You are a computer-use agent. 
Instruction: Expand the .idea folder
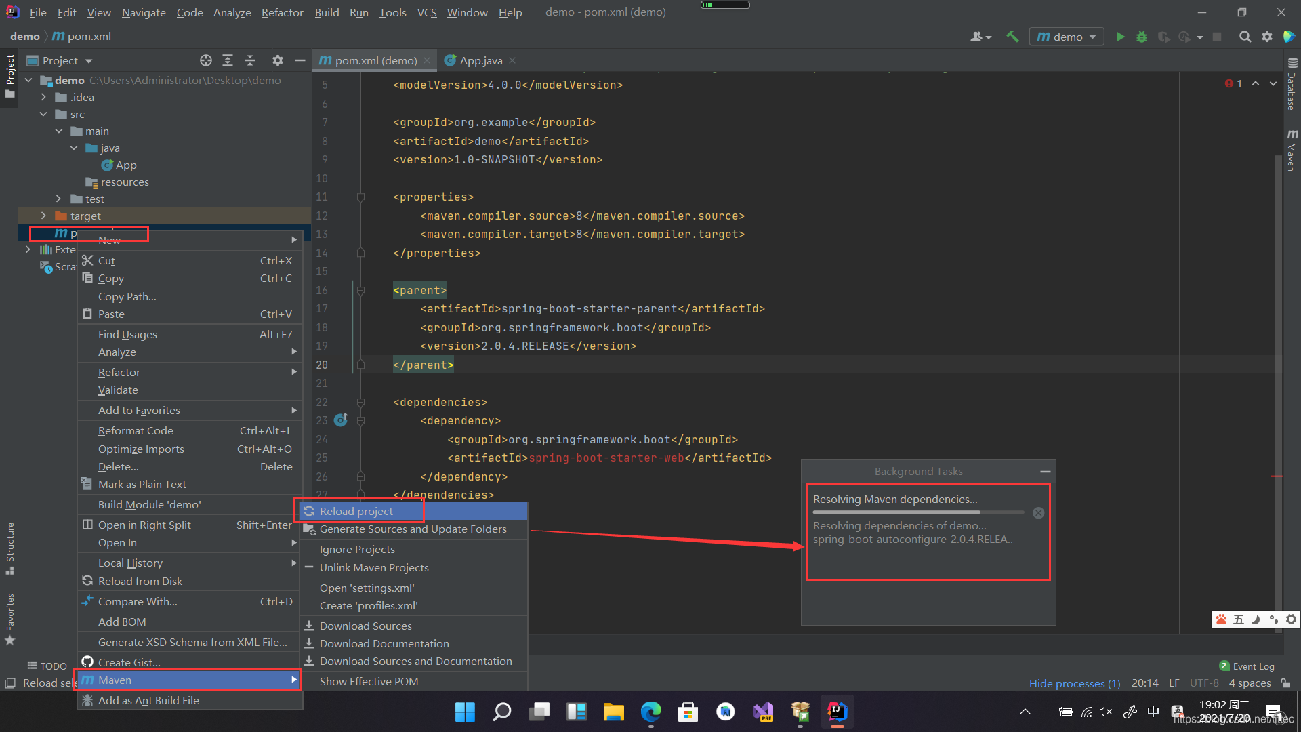click(43, 97)
